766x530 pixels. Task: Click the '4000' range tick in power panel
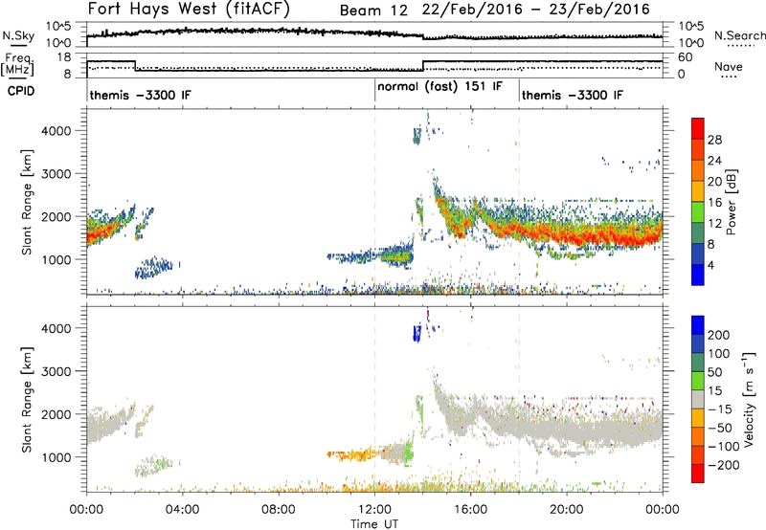56,131
